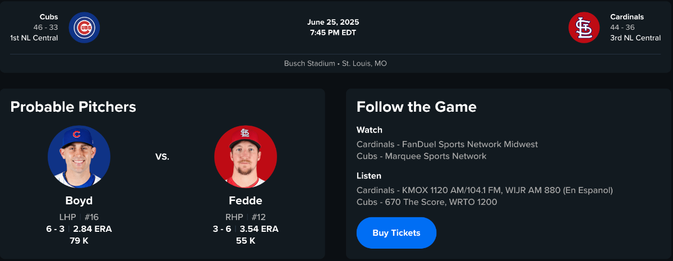Click the Probable Pitchers heading
Image resolution: width=673 pixels, height=261 pixels.
(73, 107)
